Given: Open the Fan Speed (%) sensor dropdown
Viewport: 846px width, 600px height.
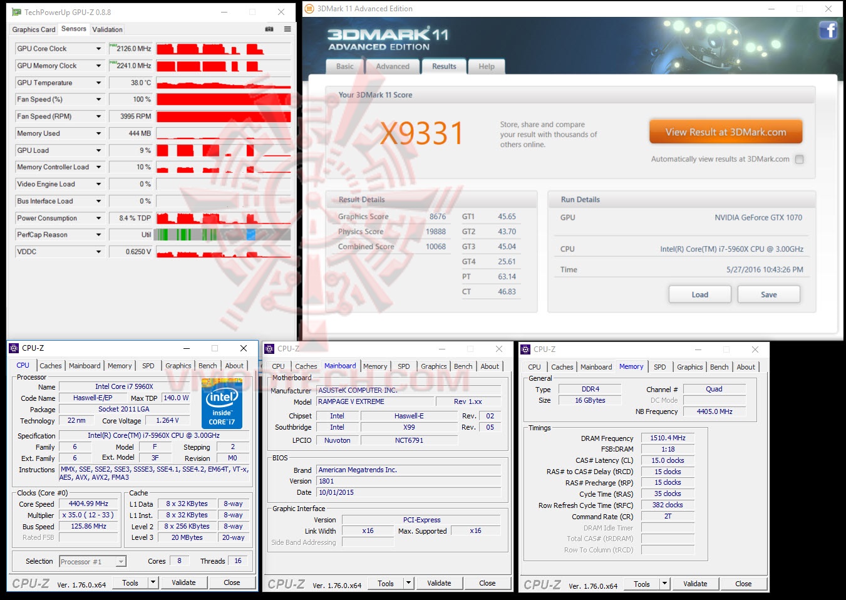Looking at the screenshot, I should (98, 100).
